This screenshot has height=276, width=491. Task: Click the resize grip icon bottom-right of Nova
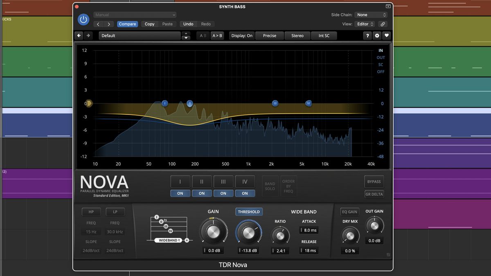tap(388, 255)
